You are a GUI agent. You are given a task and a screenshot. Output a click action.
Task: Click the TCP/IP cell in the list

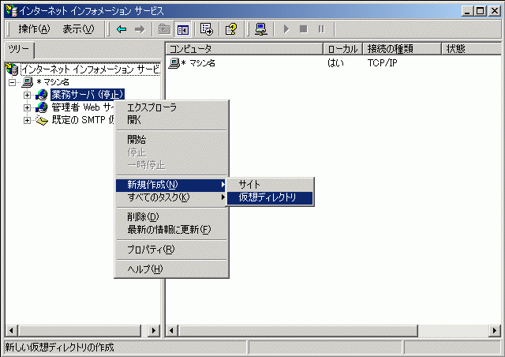[x=383, y=63]
